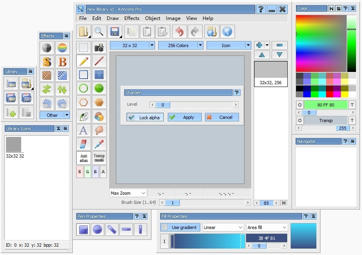Apply the Sharpen effect
Viewport: 362px width, 255px height.
(x=184, y=117)
